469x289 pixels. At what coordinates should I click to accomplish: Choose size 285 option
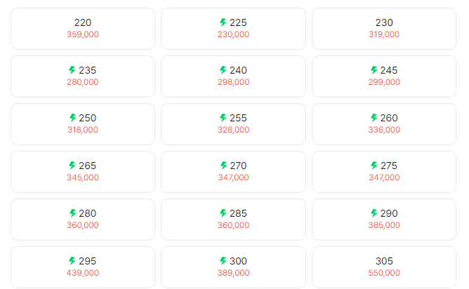233,220
